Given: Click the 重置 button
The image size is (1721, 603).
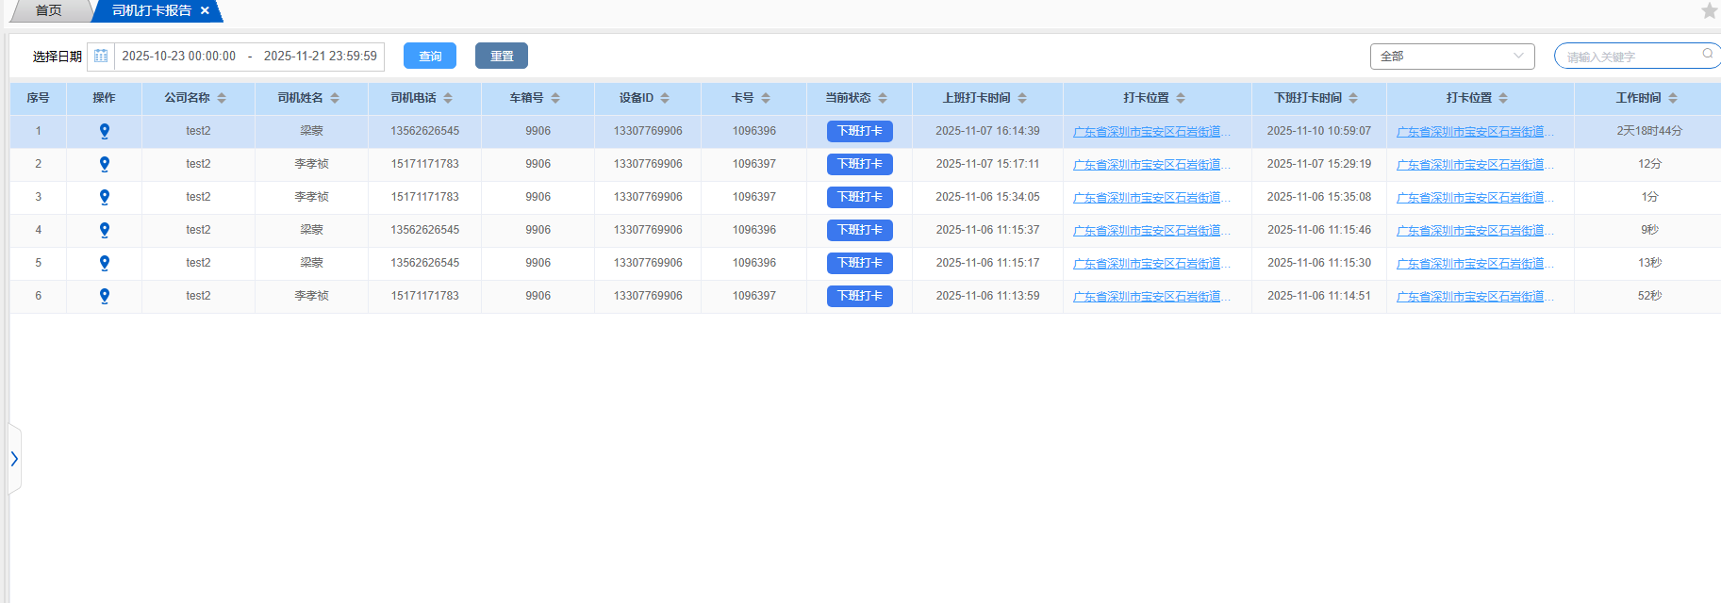Looking at the screenshot, I should click(502, 57).
